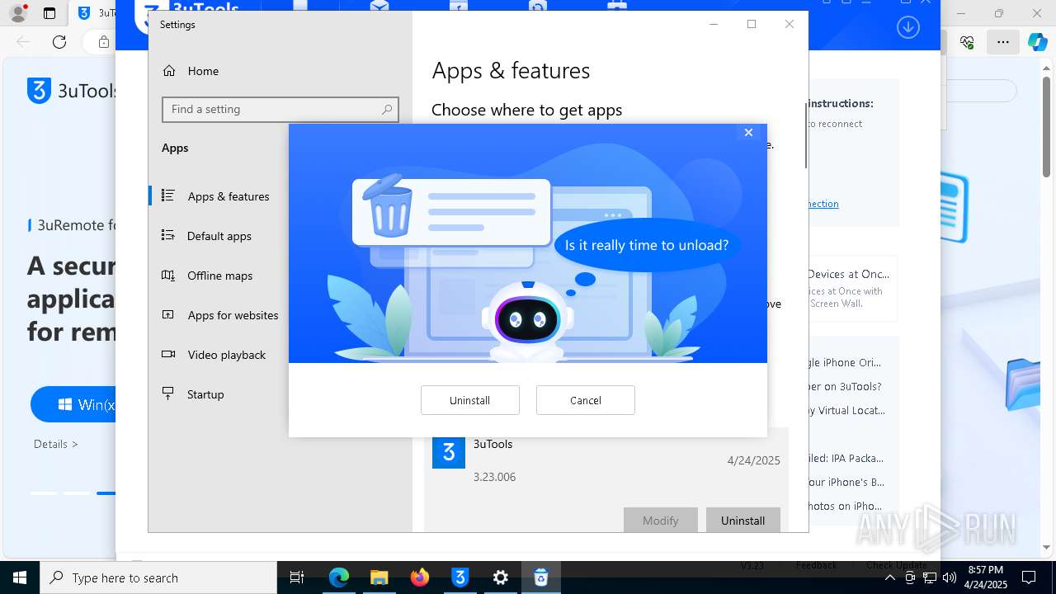
Task: Click the browser page scroll-down arrow
Action: click(1048, 547)
